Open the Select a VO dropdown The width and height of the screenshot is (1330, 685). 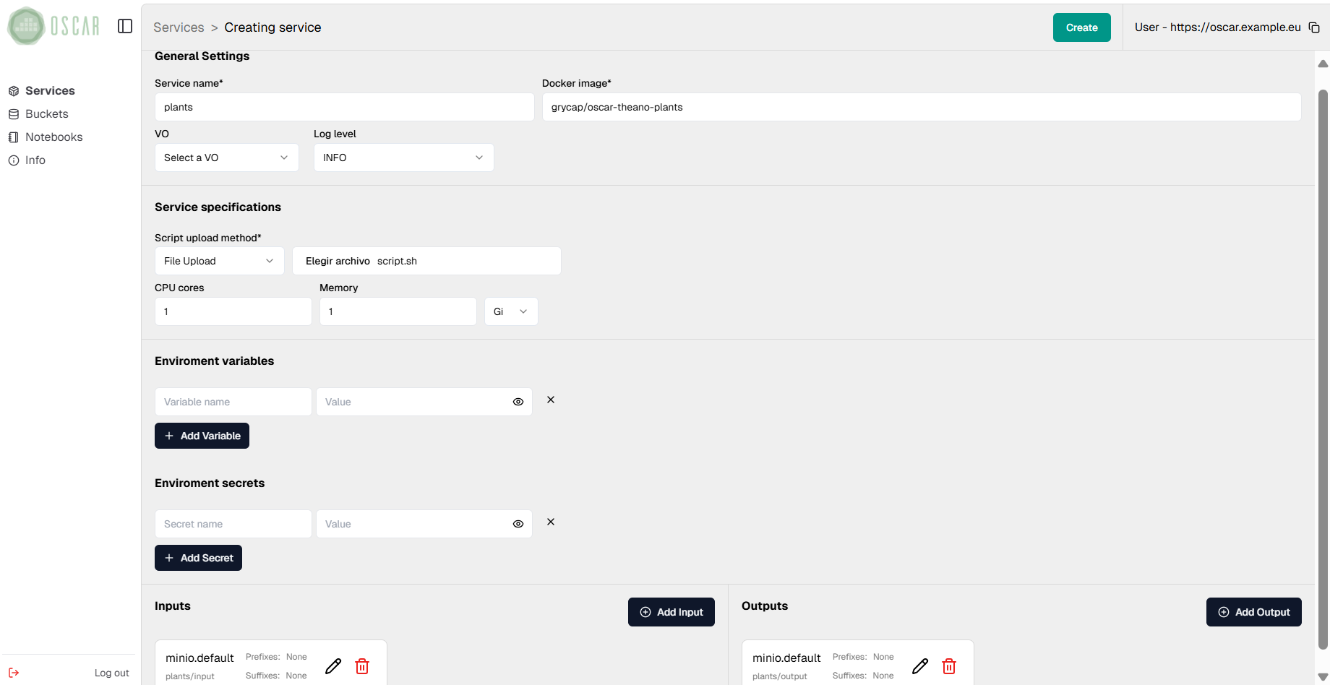226,158
